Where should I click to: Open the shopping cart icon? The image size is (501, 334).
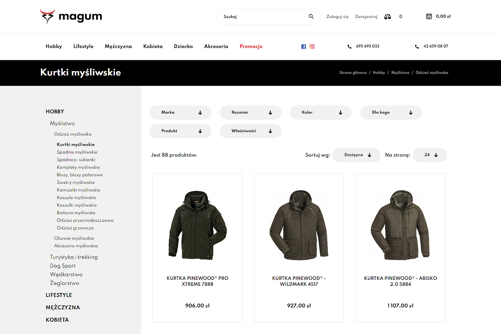(429, 17)
